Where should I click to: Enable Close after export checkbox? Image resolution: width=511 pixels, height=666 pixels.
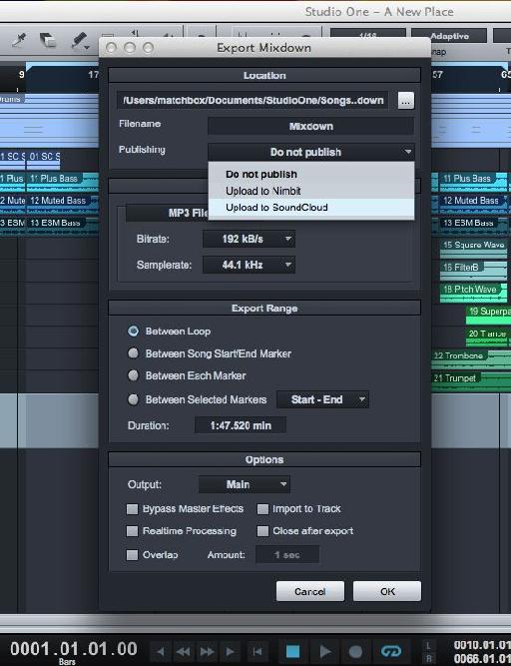point(262,531)
